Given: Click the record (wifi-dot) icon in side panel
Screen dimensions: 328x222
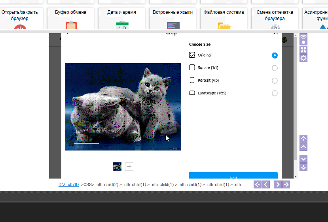Looking at the screenshot, I should (303, 40).
